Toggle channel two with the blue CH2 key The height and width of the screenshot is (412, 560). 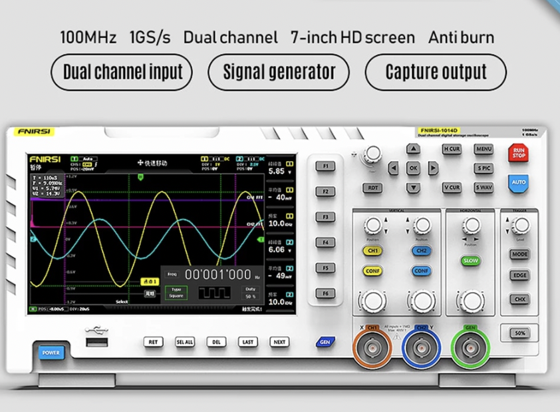tap(422, 250)
